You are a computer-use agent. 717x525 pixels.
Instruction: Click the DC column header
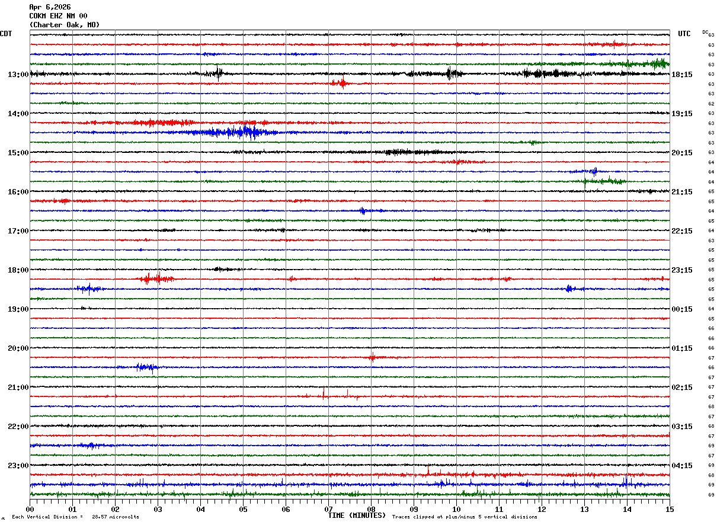pos(705,32)
